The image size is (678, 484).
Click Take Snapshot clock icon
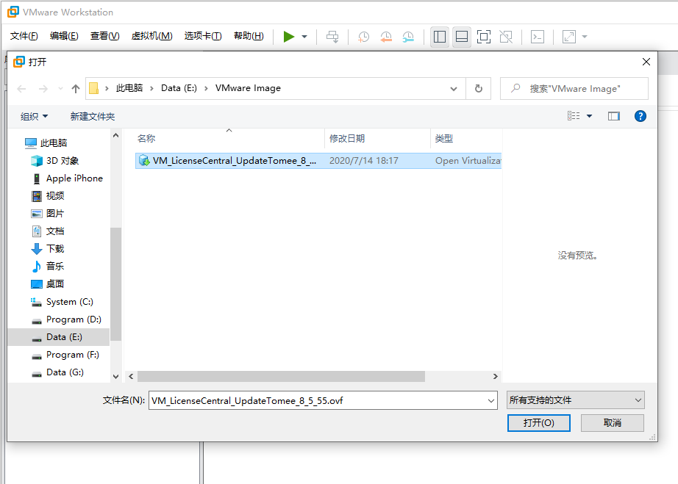(364, 37)
